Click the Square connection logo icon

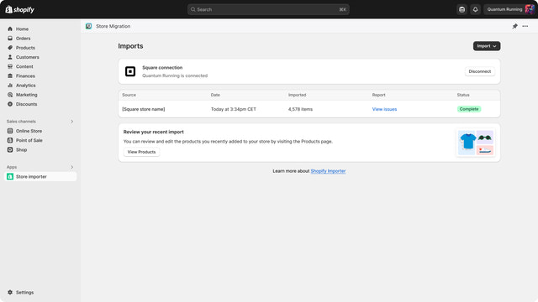point(130,71)
